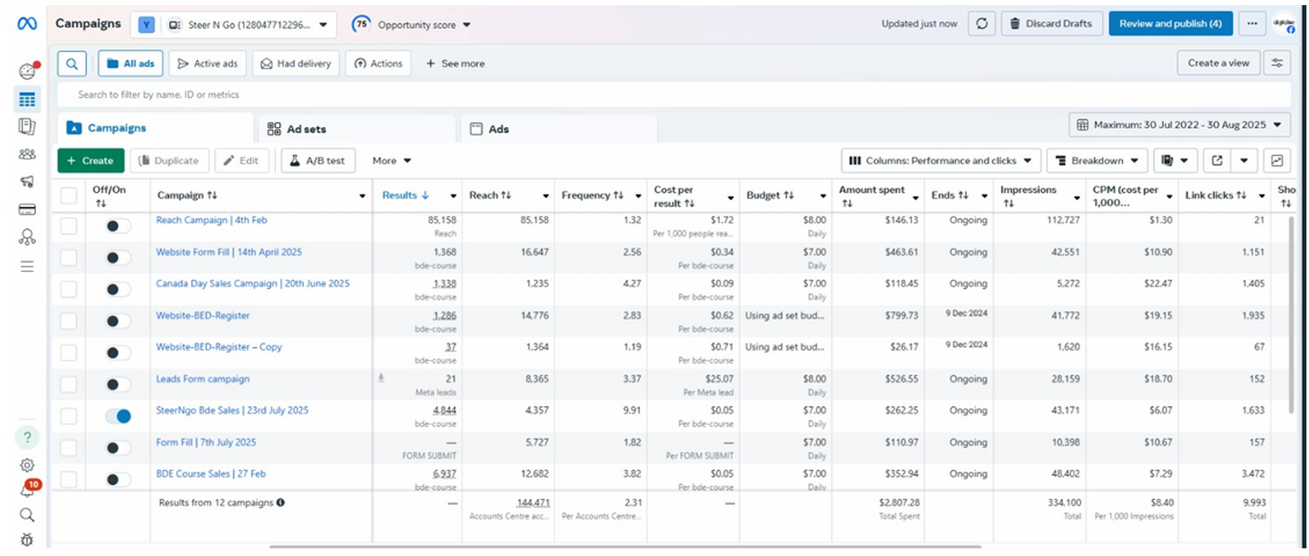The image size is (1309, 556).
Task: Open the Billing card icon in sidebar
Action: click(x=27, y=210)
